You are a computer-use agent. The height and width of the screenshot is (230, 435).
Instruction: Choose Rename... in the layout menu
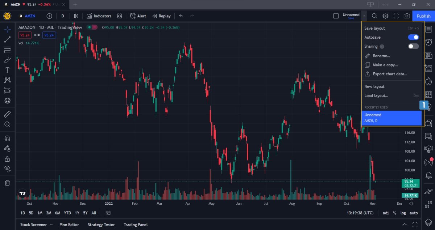pos(393,56)
